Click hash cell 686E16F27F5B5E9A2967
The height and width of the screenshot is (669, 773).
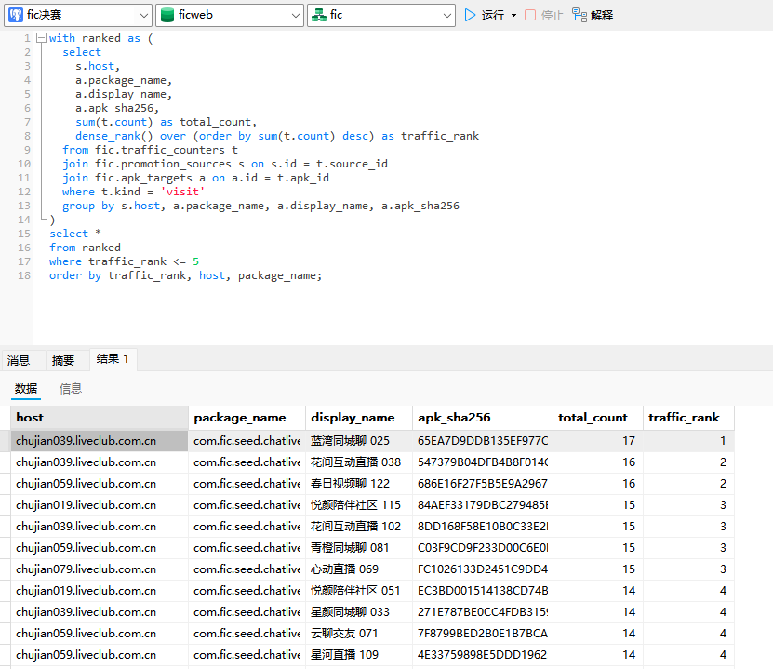[483, 484]
